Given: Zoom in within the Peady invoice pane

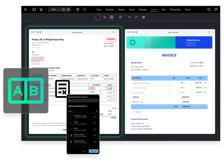Looking at the screenshot, I should pos(40,32).
